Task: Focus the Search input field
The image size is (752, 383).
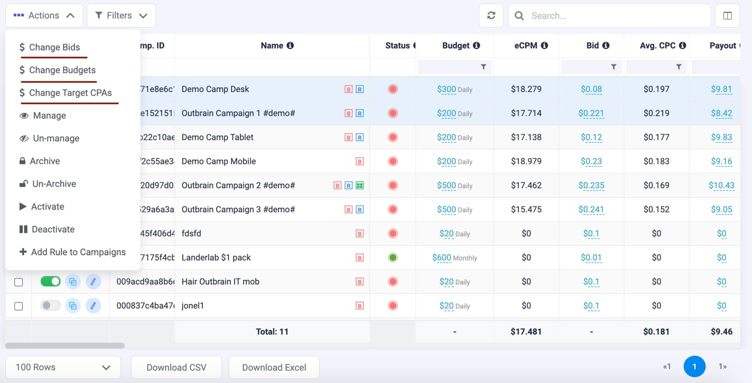Action: click(609, 16)
